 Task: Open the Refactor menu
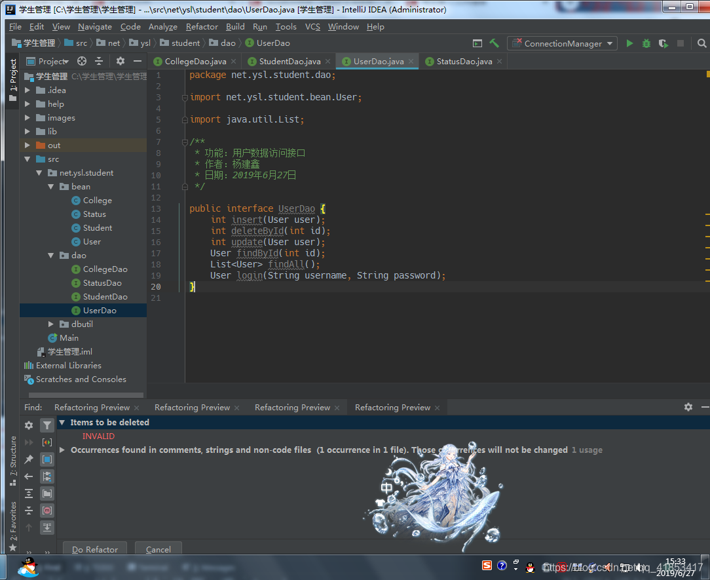pyautogui.click(x=202, y=27)
